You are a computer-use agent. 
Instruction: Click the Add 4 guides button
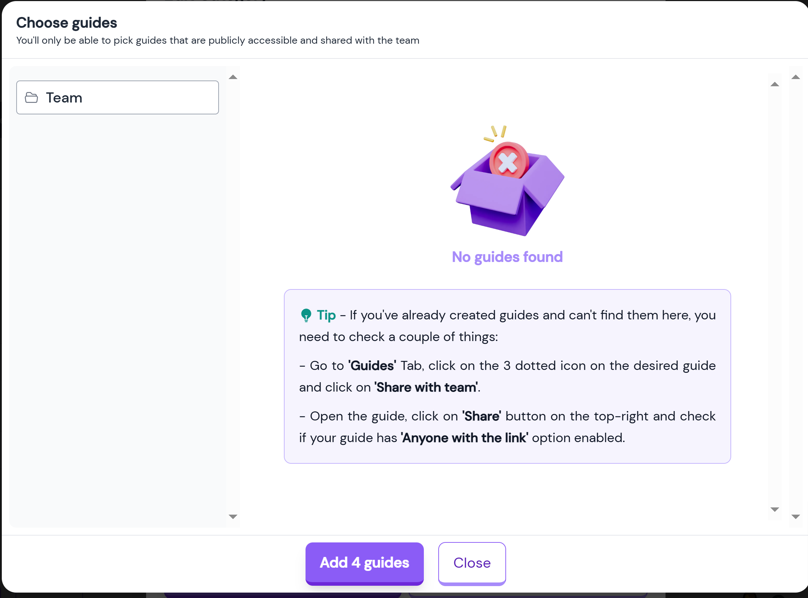point(364,563)
